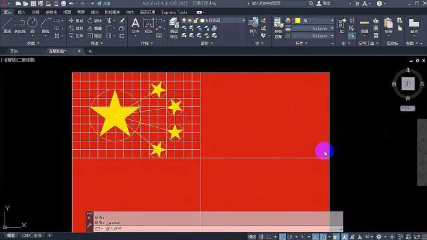Add new file tab with plus button
This screenshot has height=240, width=427.
[90, 51]
